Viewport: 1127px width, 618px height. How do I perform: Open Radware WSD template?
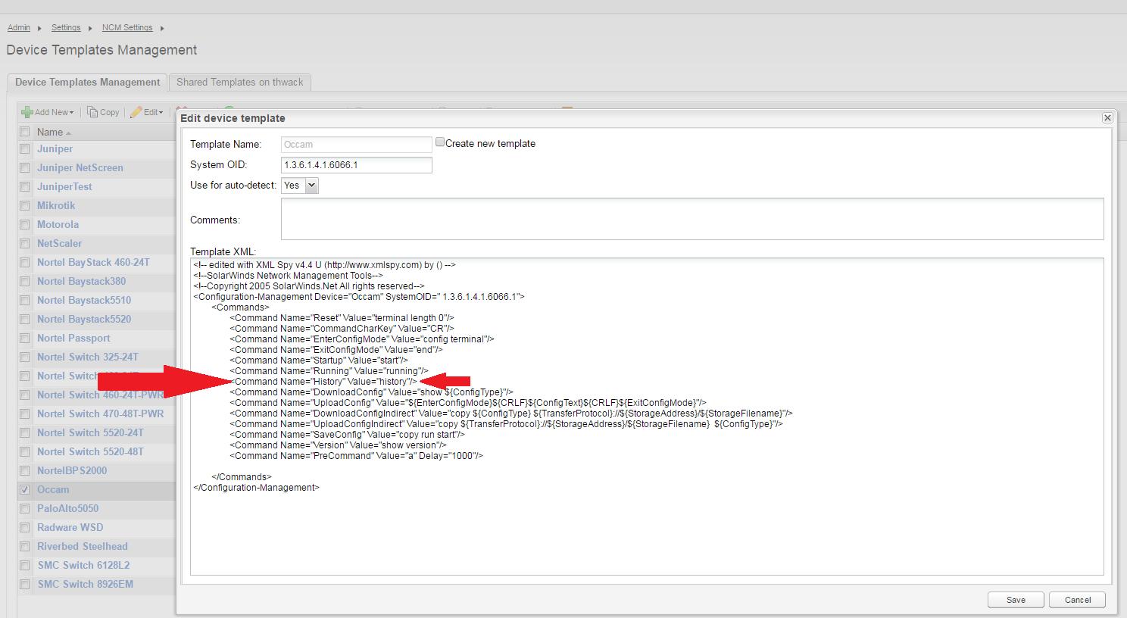(70, 528)
